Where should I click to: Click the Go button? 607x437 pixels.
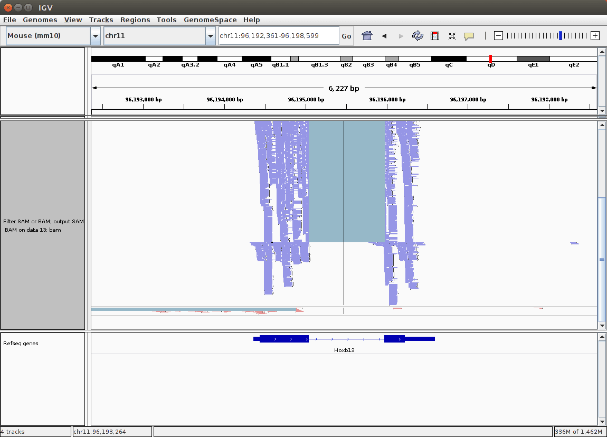(x=346, y=36)
